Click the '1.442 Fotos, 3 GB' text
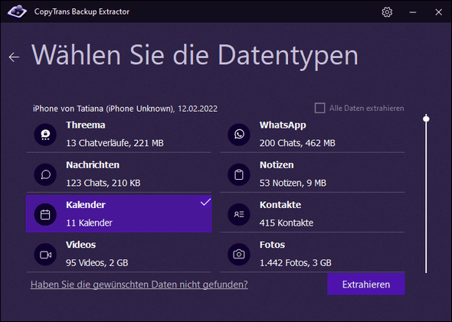Image resolution: width=452 pixels, height=322 pixels. (x=296, y=262)
